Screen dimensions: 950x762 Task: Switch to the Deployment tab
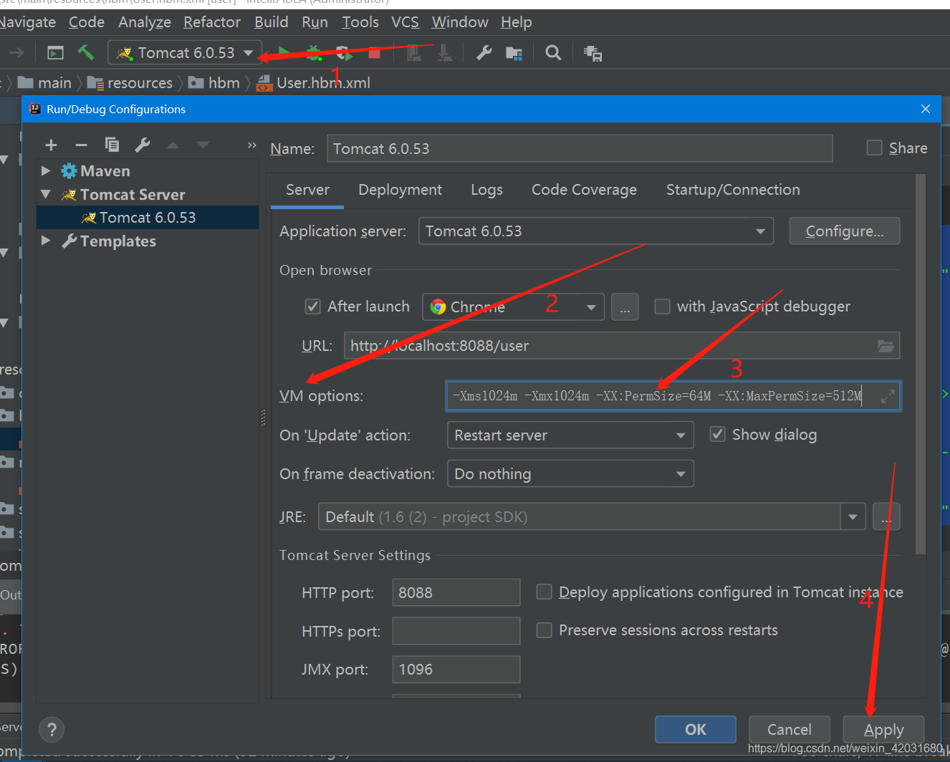(x=400, y=190)
